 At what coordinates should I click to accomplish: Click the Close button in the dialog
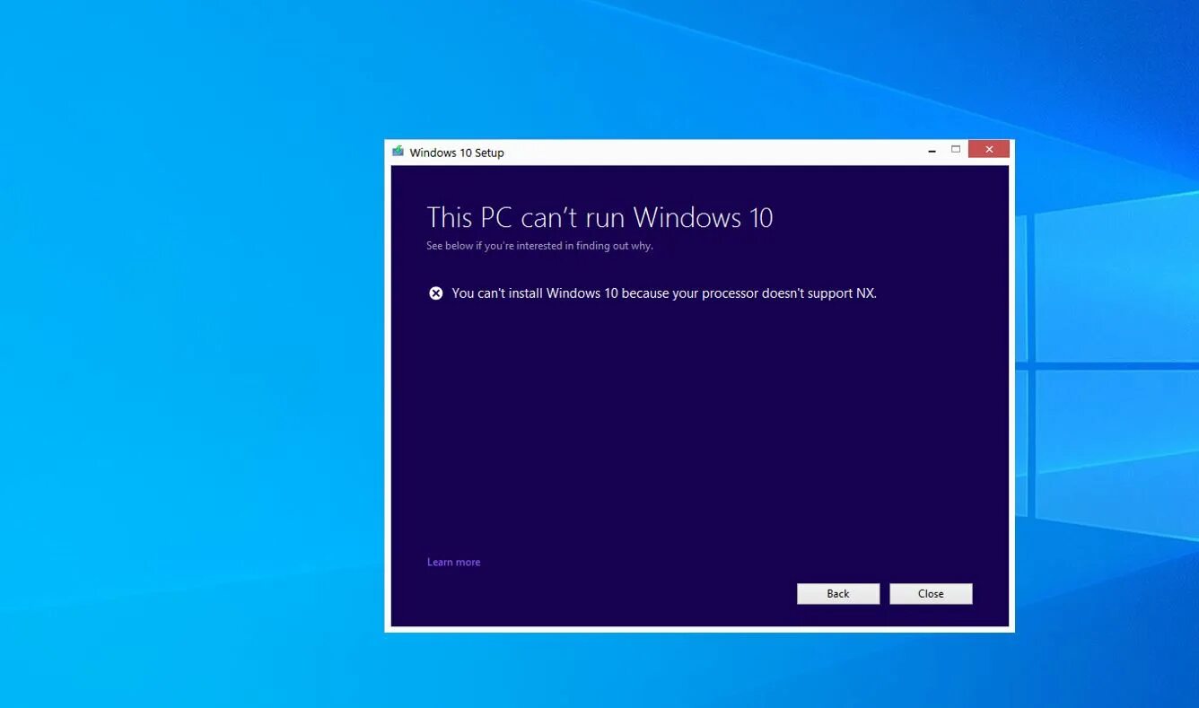coord(931,593)
